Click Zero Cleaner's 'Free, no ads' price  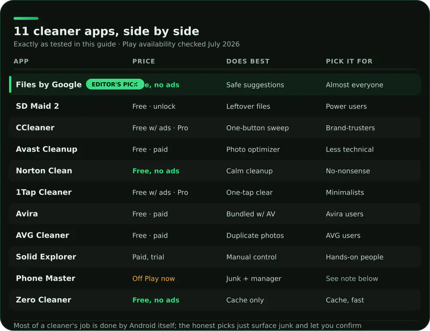click(156, 300)
